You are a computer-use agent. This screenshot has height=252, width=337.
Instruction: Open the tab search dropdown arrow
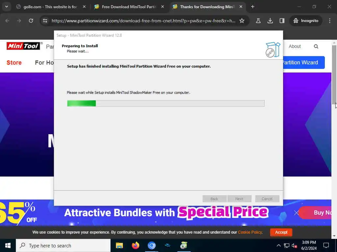[7, 7]
